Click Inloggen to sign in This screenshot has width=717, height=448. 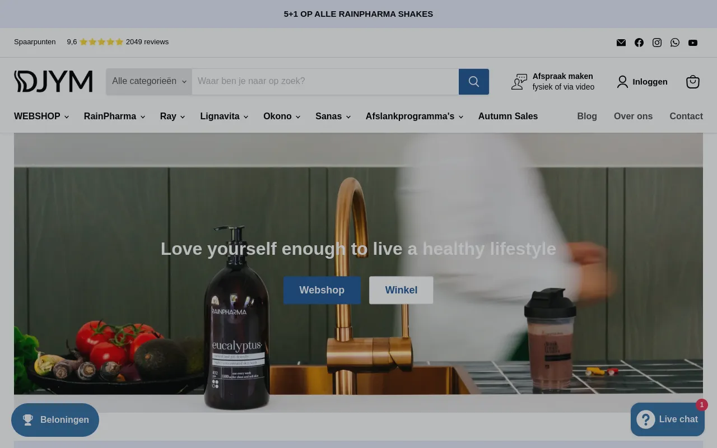click(x=642, y=82)
